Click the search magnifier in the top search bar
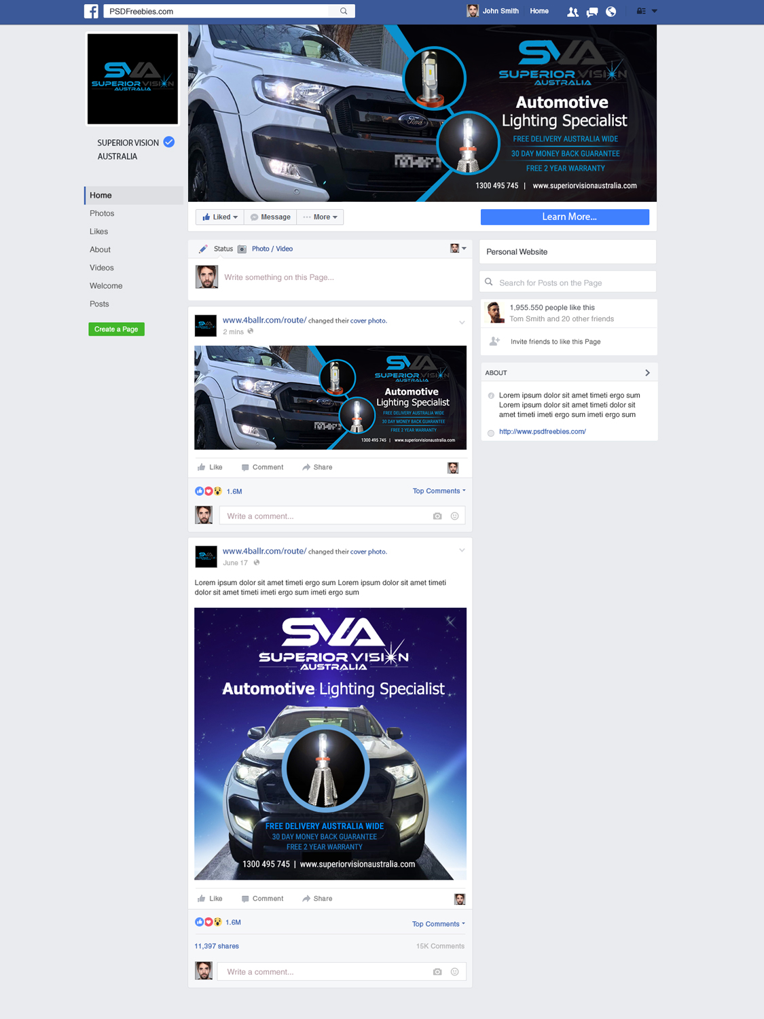This screenshot has width=764, height=1019. [343, 11]
